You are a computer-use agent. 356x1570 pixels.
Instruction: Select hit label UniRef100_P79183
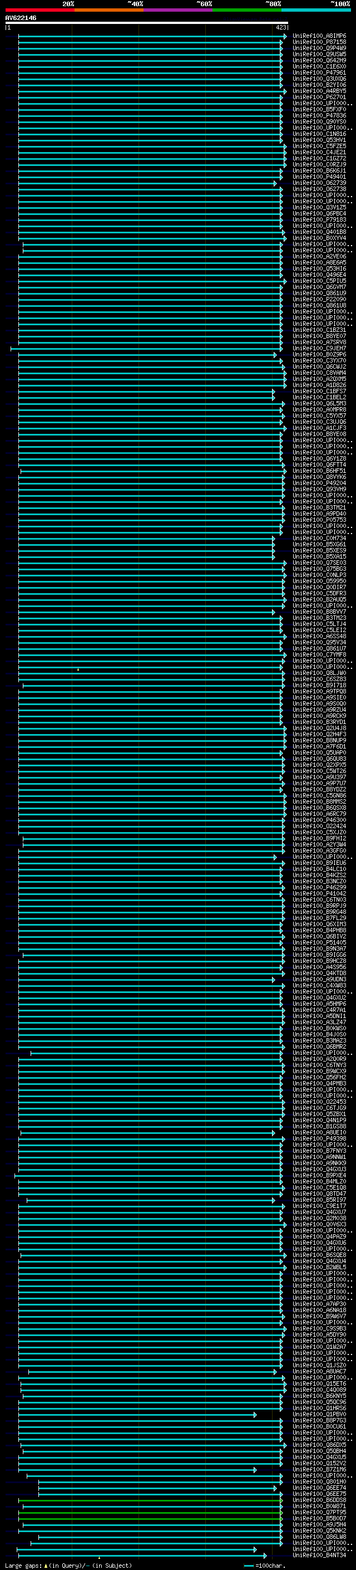click(319, 219)
